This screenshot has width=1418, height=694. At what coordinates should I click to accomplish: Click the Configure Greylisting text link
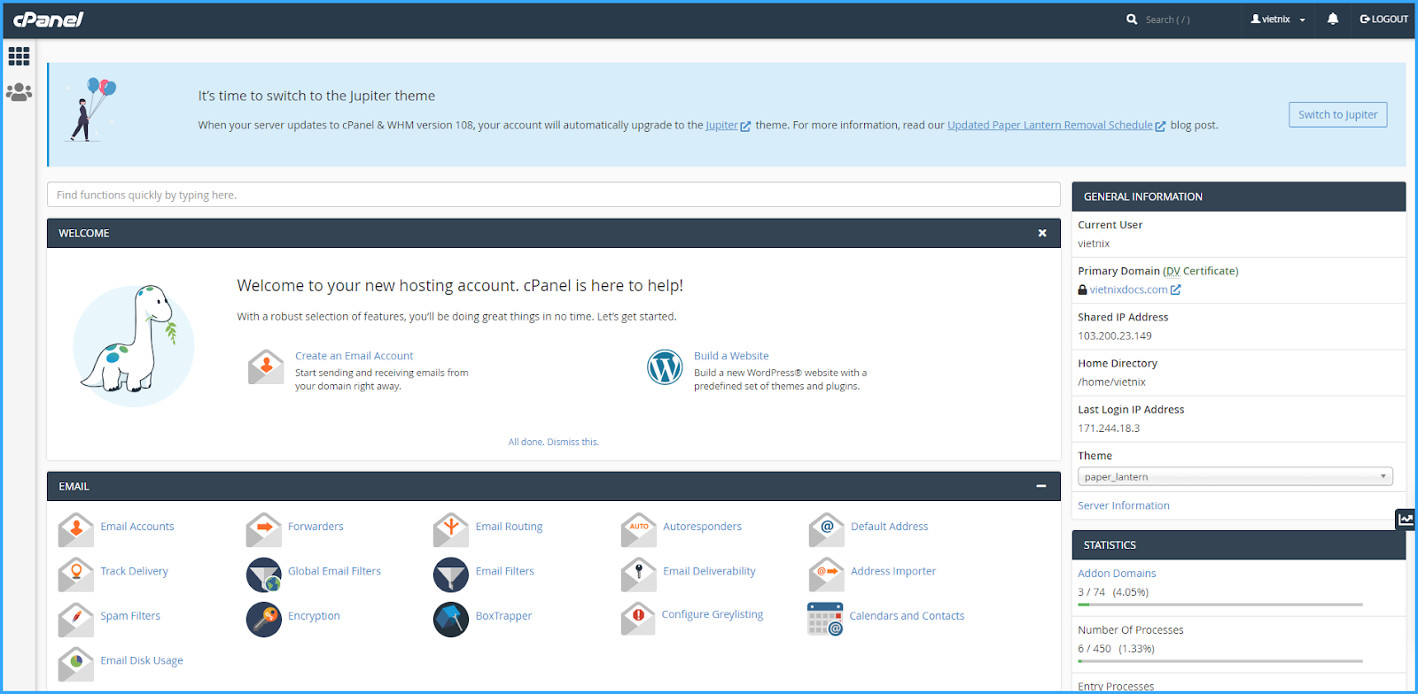(x=713, y=614)
